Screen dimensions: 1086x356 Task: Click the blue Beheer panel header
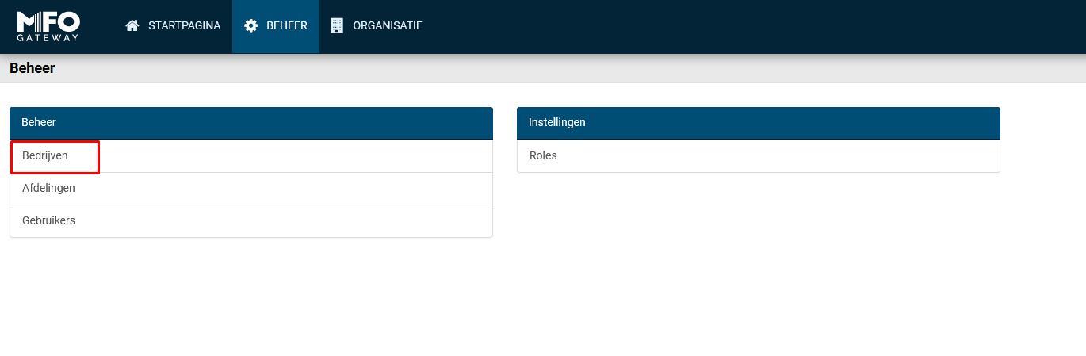coord(250,123)
